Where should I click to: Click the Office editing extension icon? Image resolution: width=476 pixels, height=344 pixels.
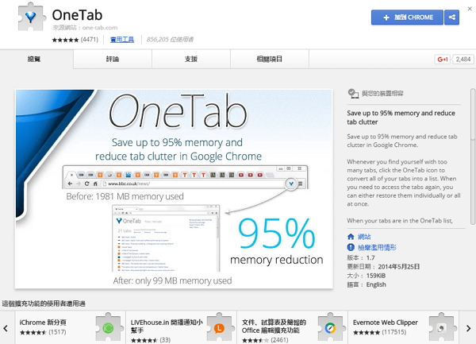pyautogui.click(x=331, y=327)
